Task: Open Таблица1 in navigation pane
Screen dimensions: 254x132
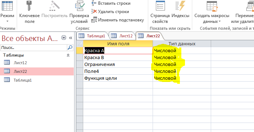Action: (x=37, y=80)
